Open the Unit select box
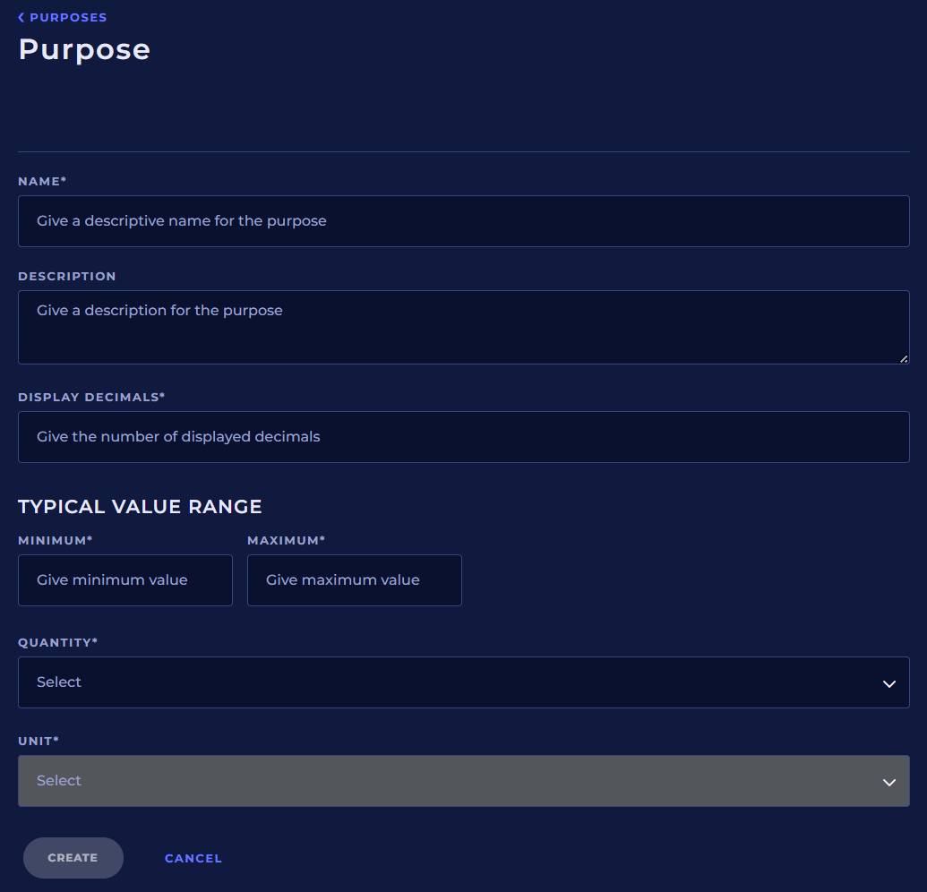927x892 pixels. [448, 781]
